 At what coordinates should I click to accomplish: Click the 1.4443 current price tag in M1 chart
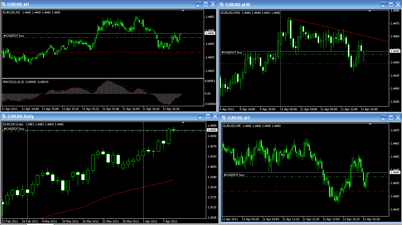210,33
